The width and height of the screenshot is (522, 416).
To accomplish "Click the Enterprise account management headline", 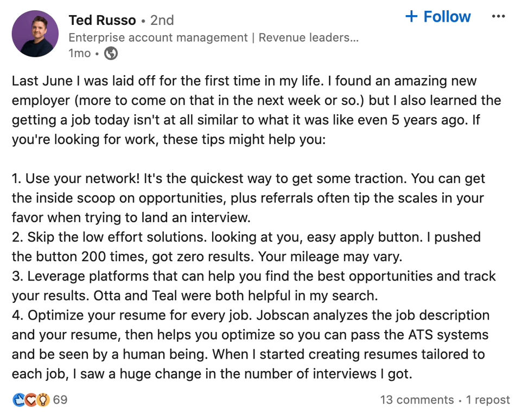I will point(213,37).
